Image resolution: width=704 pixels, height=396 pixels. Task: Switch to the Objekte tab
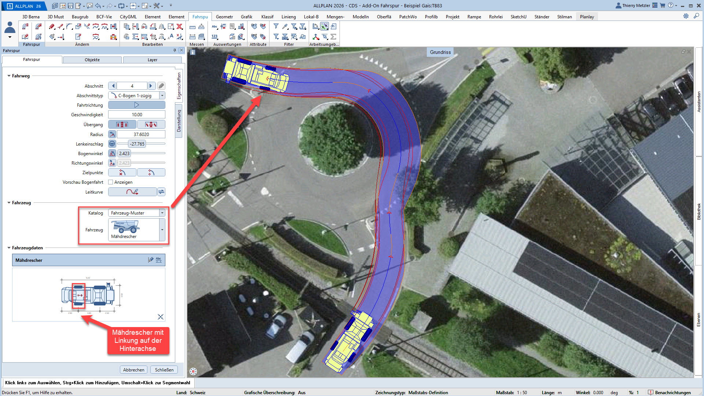92,60
